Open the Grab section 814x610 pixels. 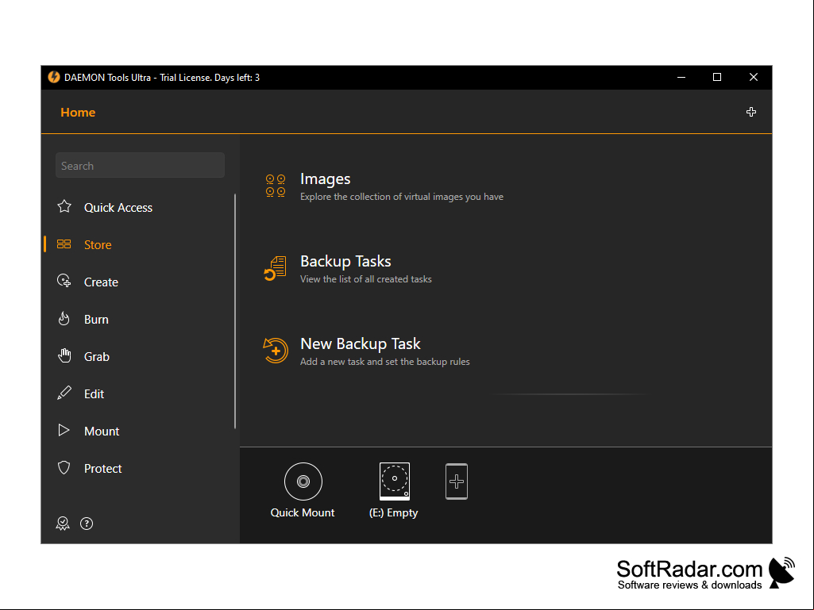pyautogui.click(x=97, y=357)
